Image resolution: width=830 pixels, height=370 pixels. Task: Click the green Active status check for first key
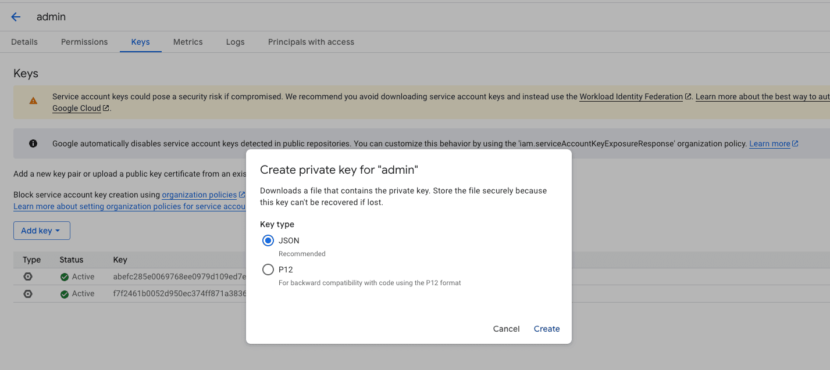pyautogui.click(x=64, y=276)
